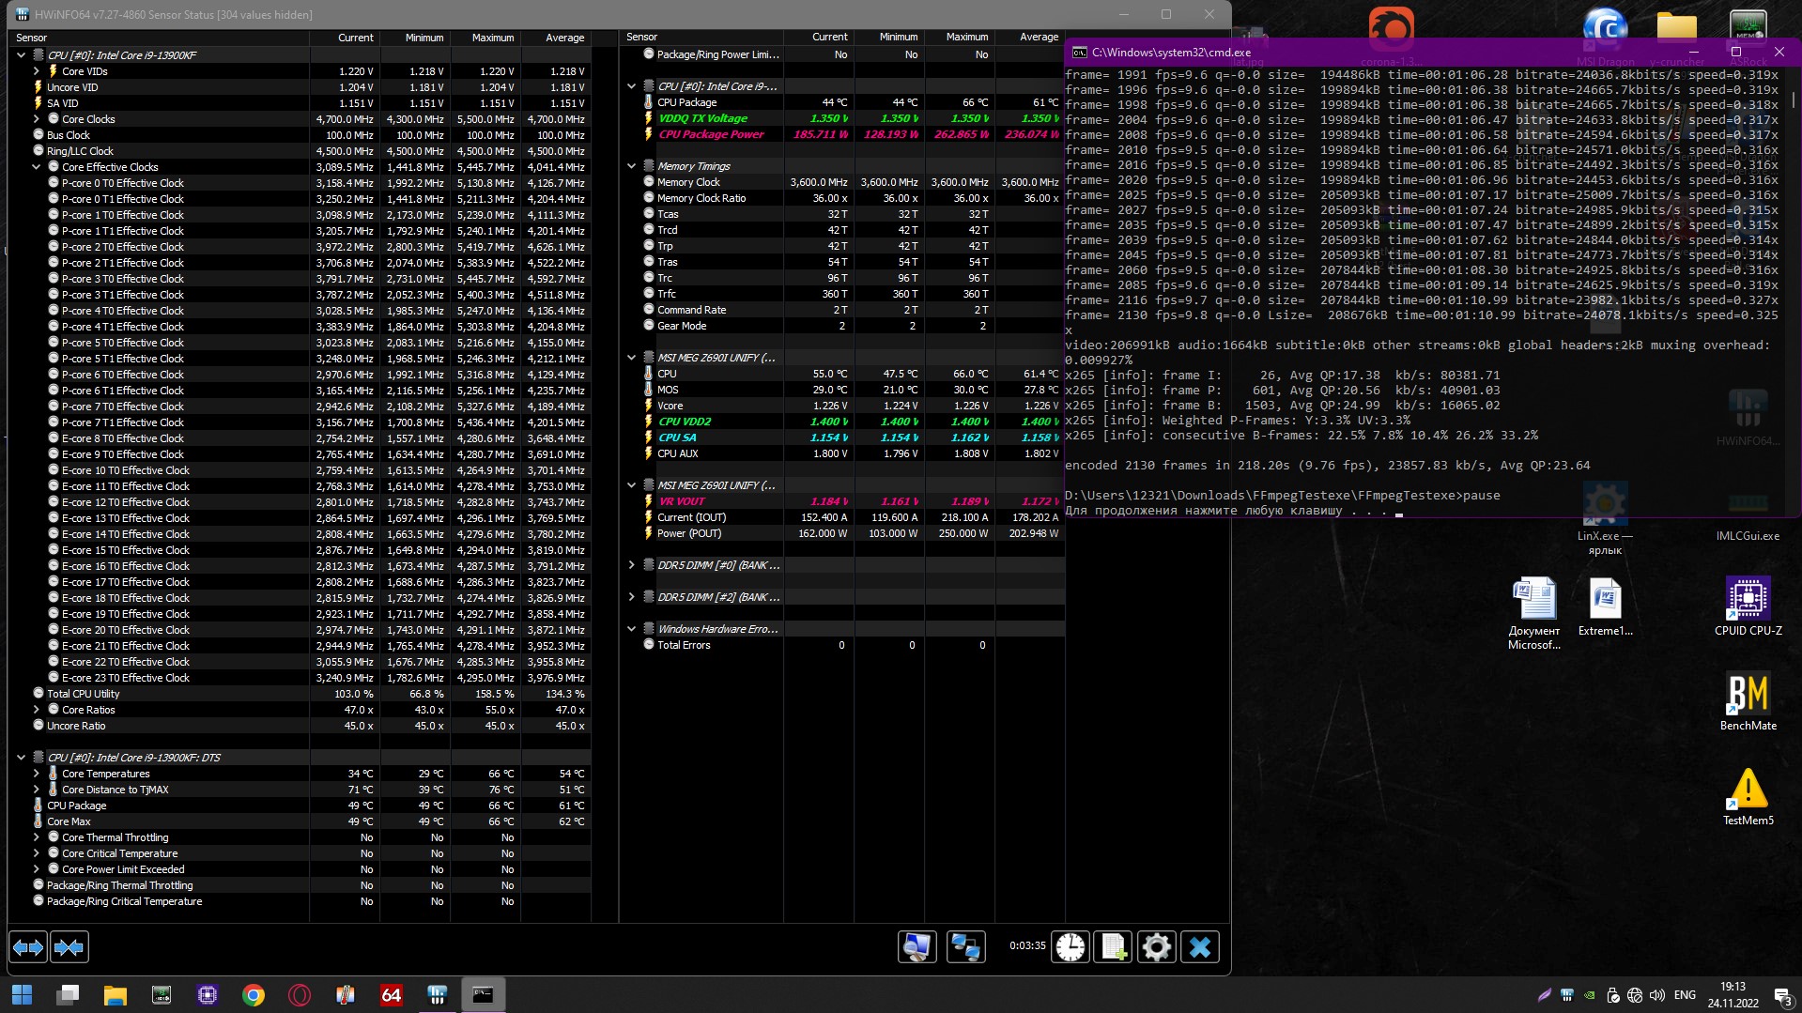The width and height of the screenshot is (1802, 1013).
Task: Click the ENG language indicator
Action: (1685, 995)
